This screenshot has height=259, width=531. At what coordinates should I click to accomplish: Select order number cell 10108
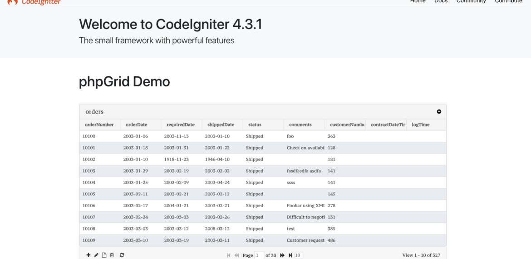tap(99, 229)
